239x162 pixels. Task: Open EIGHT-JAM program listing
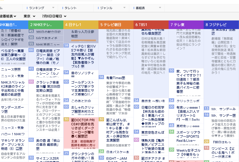point(117,158)
